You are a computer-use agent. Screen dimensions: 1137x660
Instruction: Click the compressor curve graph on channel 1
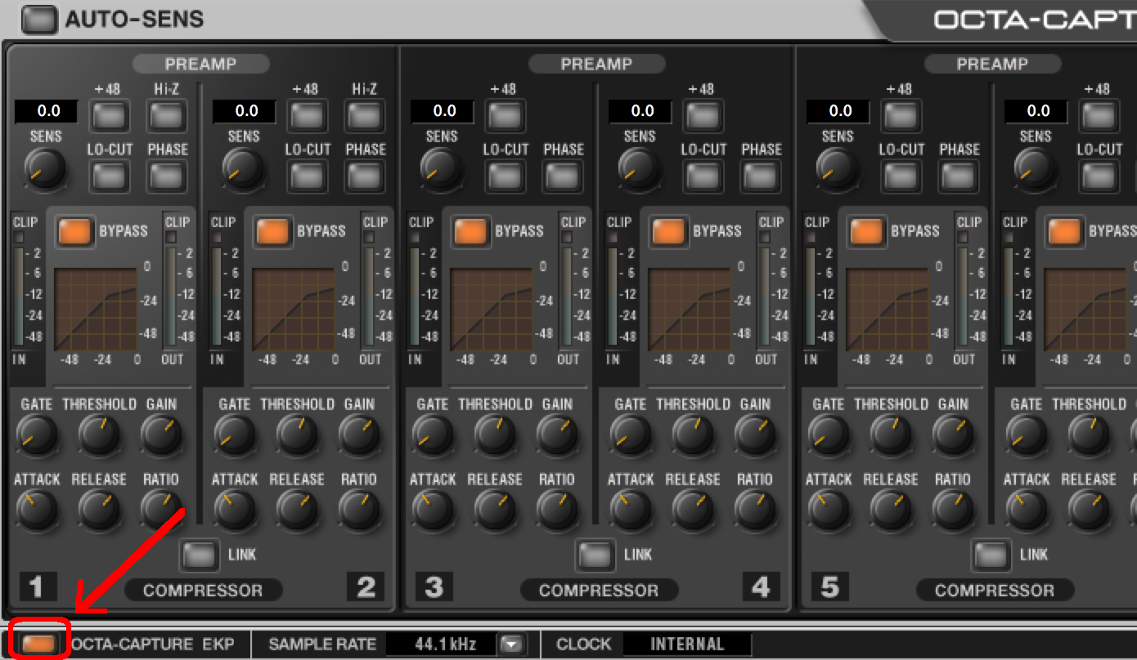click(96, 309)
